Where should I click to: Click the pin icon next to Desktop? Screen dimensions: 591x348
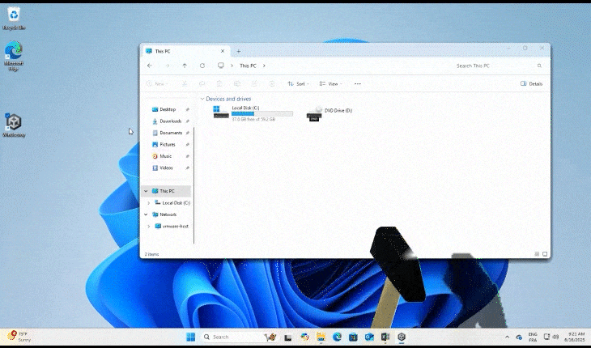(187, 109)
